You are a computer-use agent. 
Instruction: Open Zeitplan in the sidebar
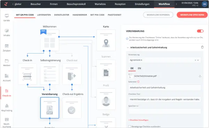point(7,48)
